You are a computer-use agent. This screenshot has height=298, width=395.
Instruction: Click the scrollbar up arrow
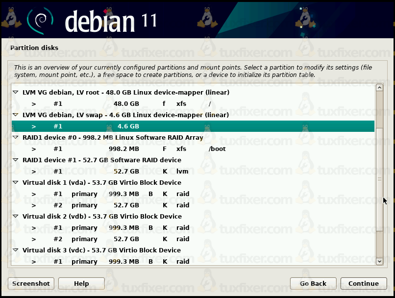point(379,88)
